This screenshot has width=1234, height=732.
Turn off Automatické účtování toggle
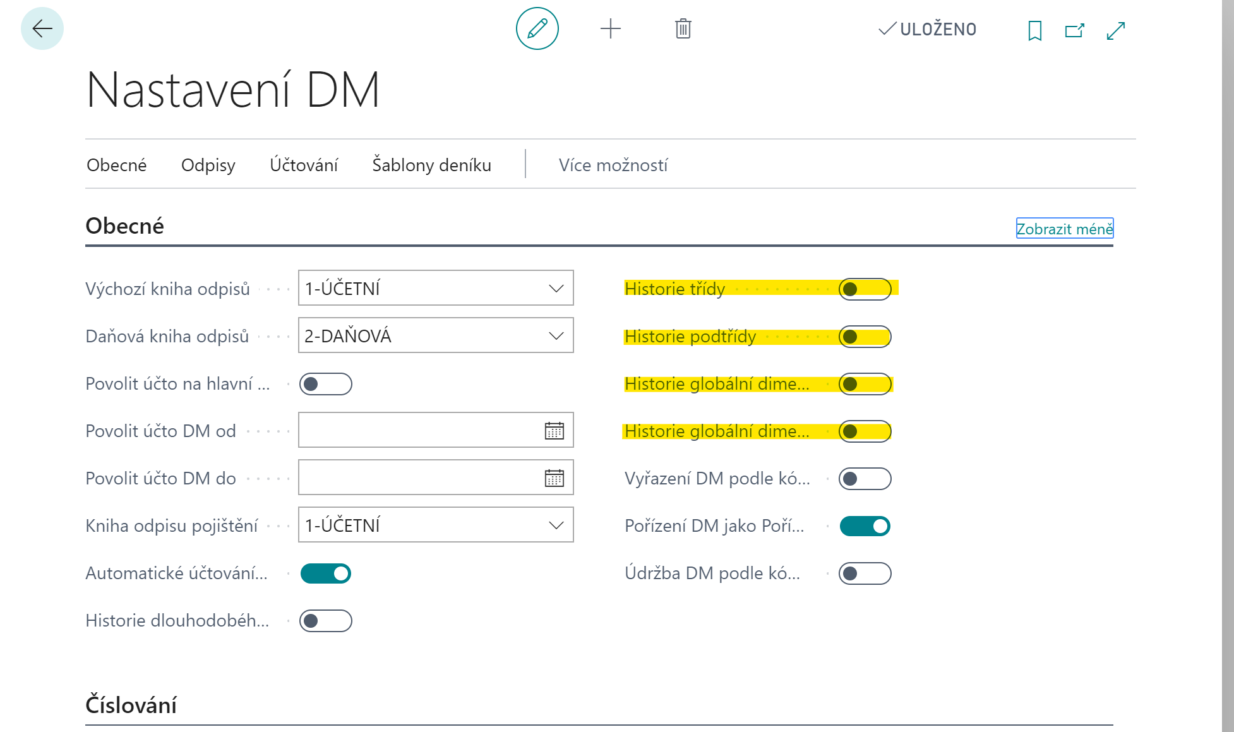pos(325,573)
